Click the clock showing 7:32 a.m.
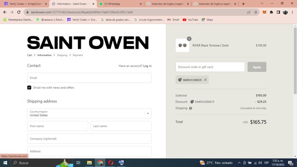This screenshot has width=297, height=167. [x=278, y=163]
